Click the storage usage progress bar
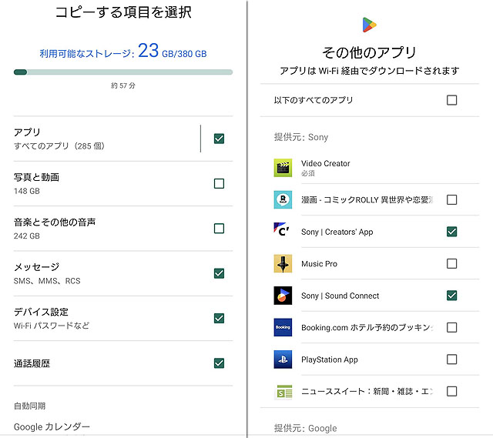 (x=123, y=72)
